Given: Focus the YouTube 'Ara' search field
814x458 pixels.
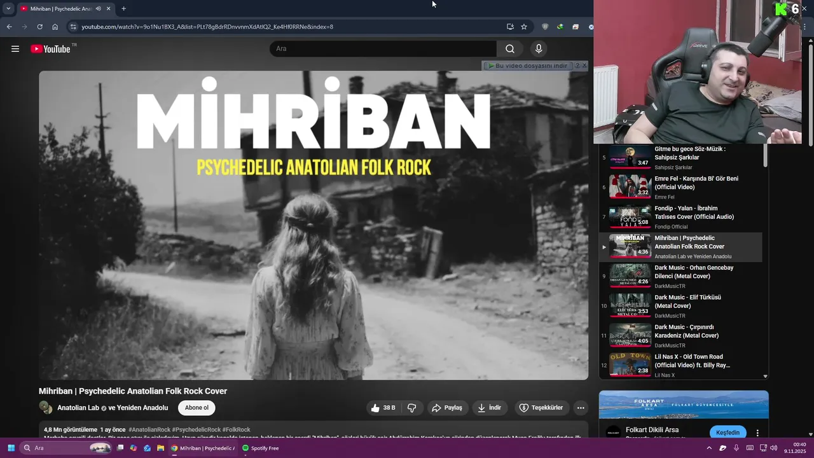Looking at the screenshot, I should [383, 49].
